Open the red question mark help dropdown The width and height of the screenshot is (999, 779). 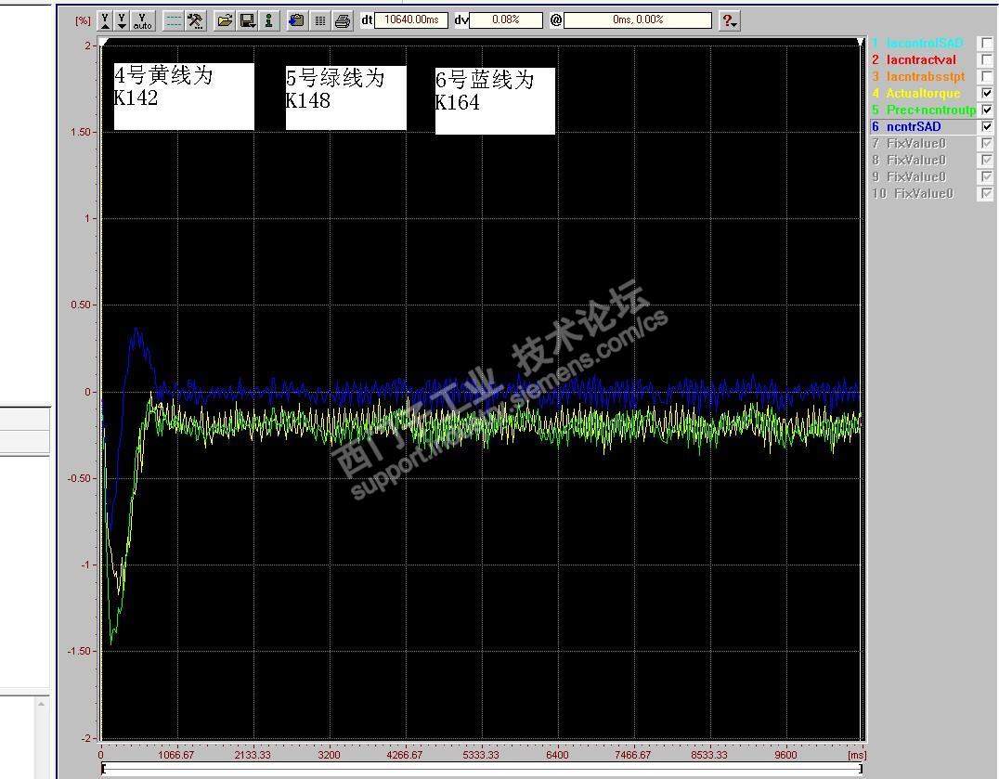tap(730, 21)
